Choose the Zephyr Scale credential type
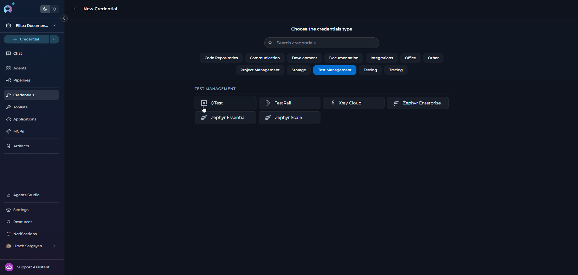 (290, 117)
